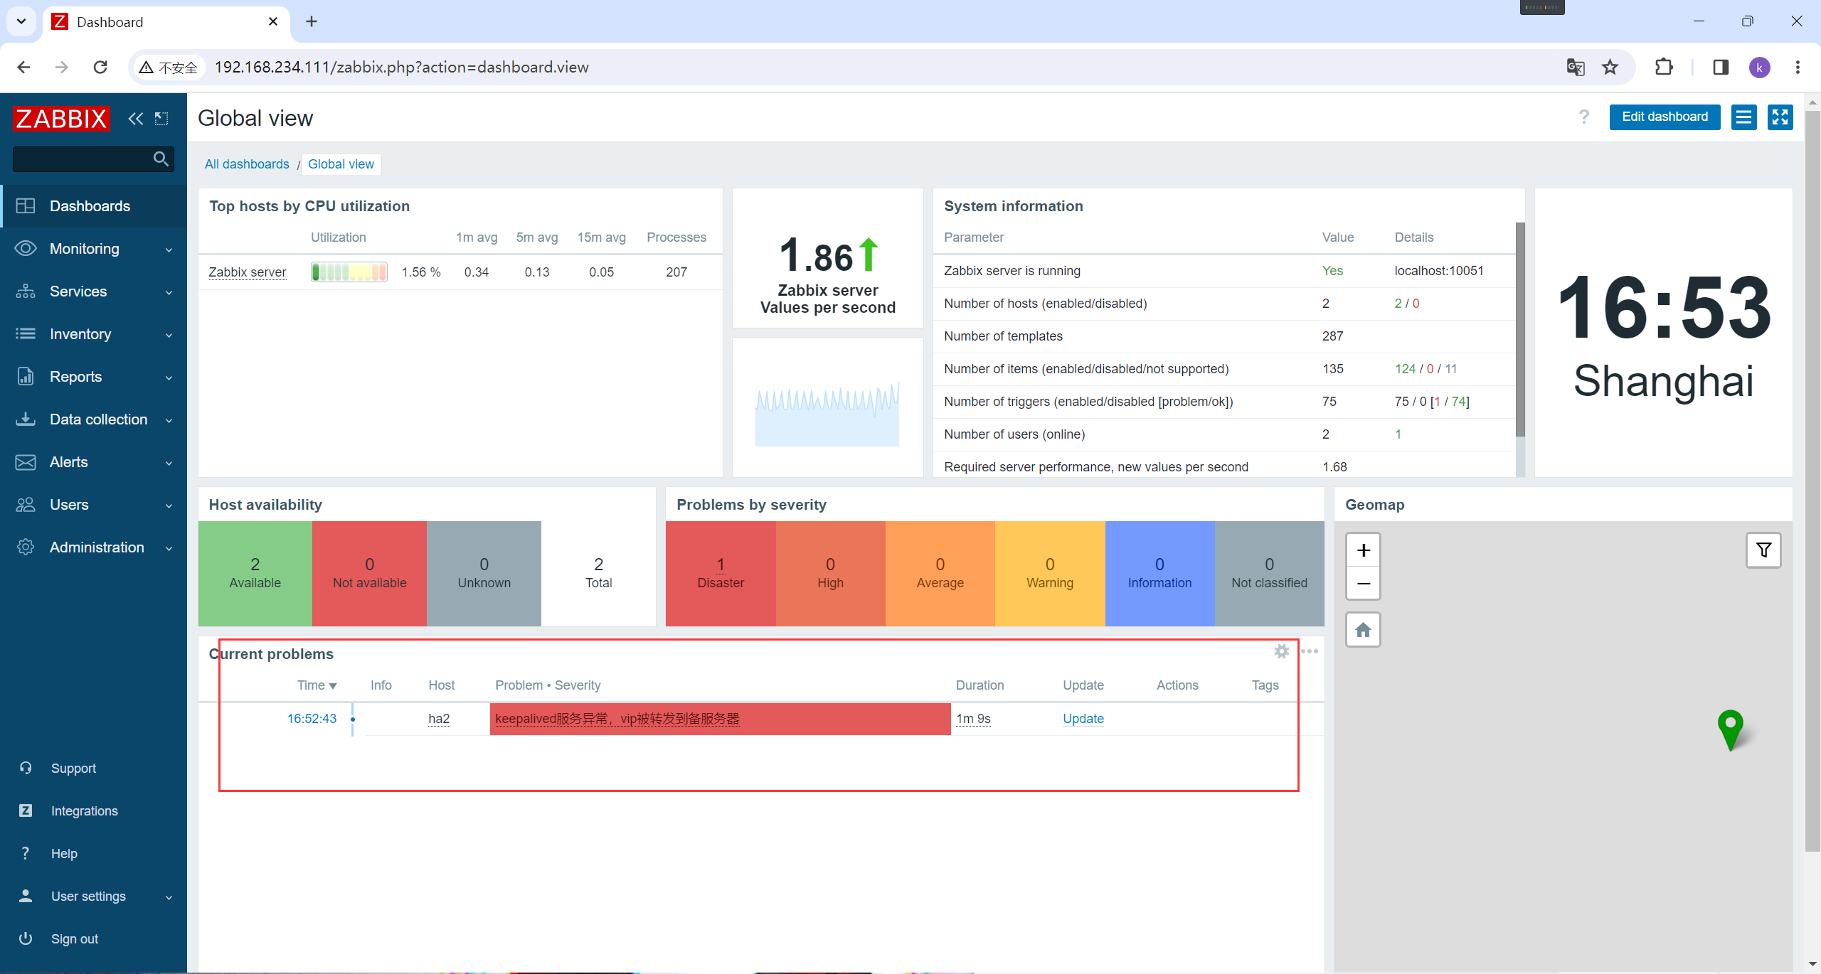Viewport: 1821px width, 974px height.
Task: Open a new browser tab
Action: pyautogui.click(x=312, y=21)
